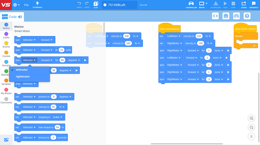Open the Help question mark icon
Viewport: 260px width, 145px height.
tap(247, 16)
